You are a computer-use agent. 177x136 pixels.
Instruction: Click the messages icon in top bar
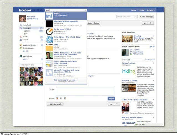[38, 10]
